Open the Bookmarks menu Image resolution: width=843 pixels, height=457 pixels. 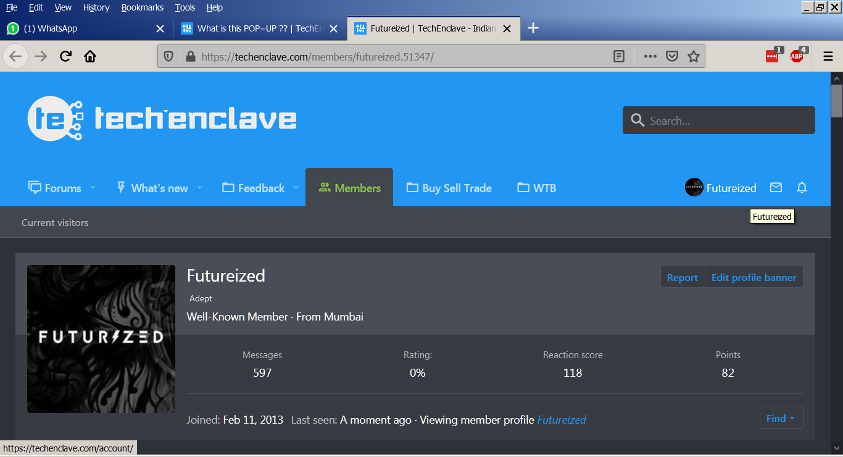pyautogui.click(x=143, y=7)
